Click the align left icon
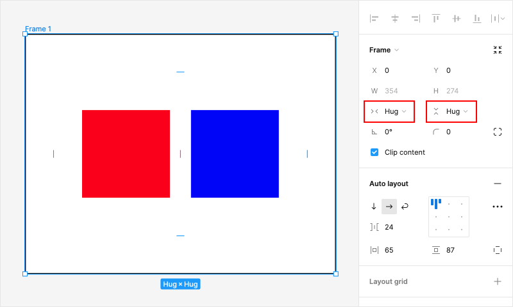The width and height of the screenshot is (513, 307). tap(374, 19)
